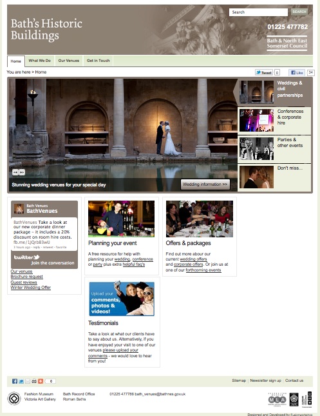Click the orange plus share icon
Image resolution: width=320 pixels, height=416 pixels.
pyautogui.click(x=41, y=381)
